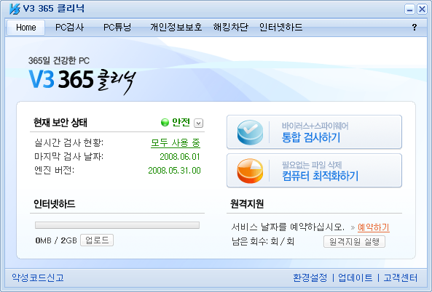This screenshot has width=432, height=292.
Task: Minimize the V3 365 클리닉 window
Action: click(409, 9)
